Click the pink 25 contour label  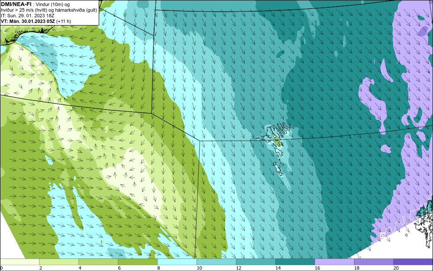tap(383, 235)
